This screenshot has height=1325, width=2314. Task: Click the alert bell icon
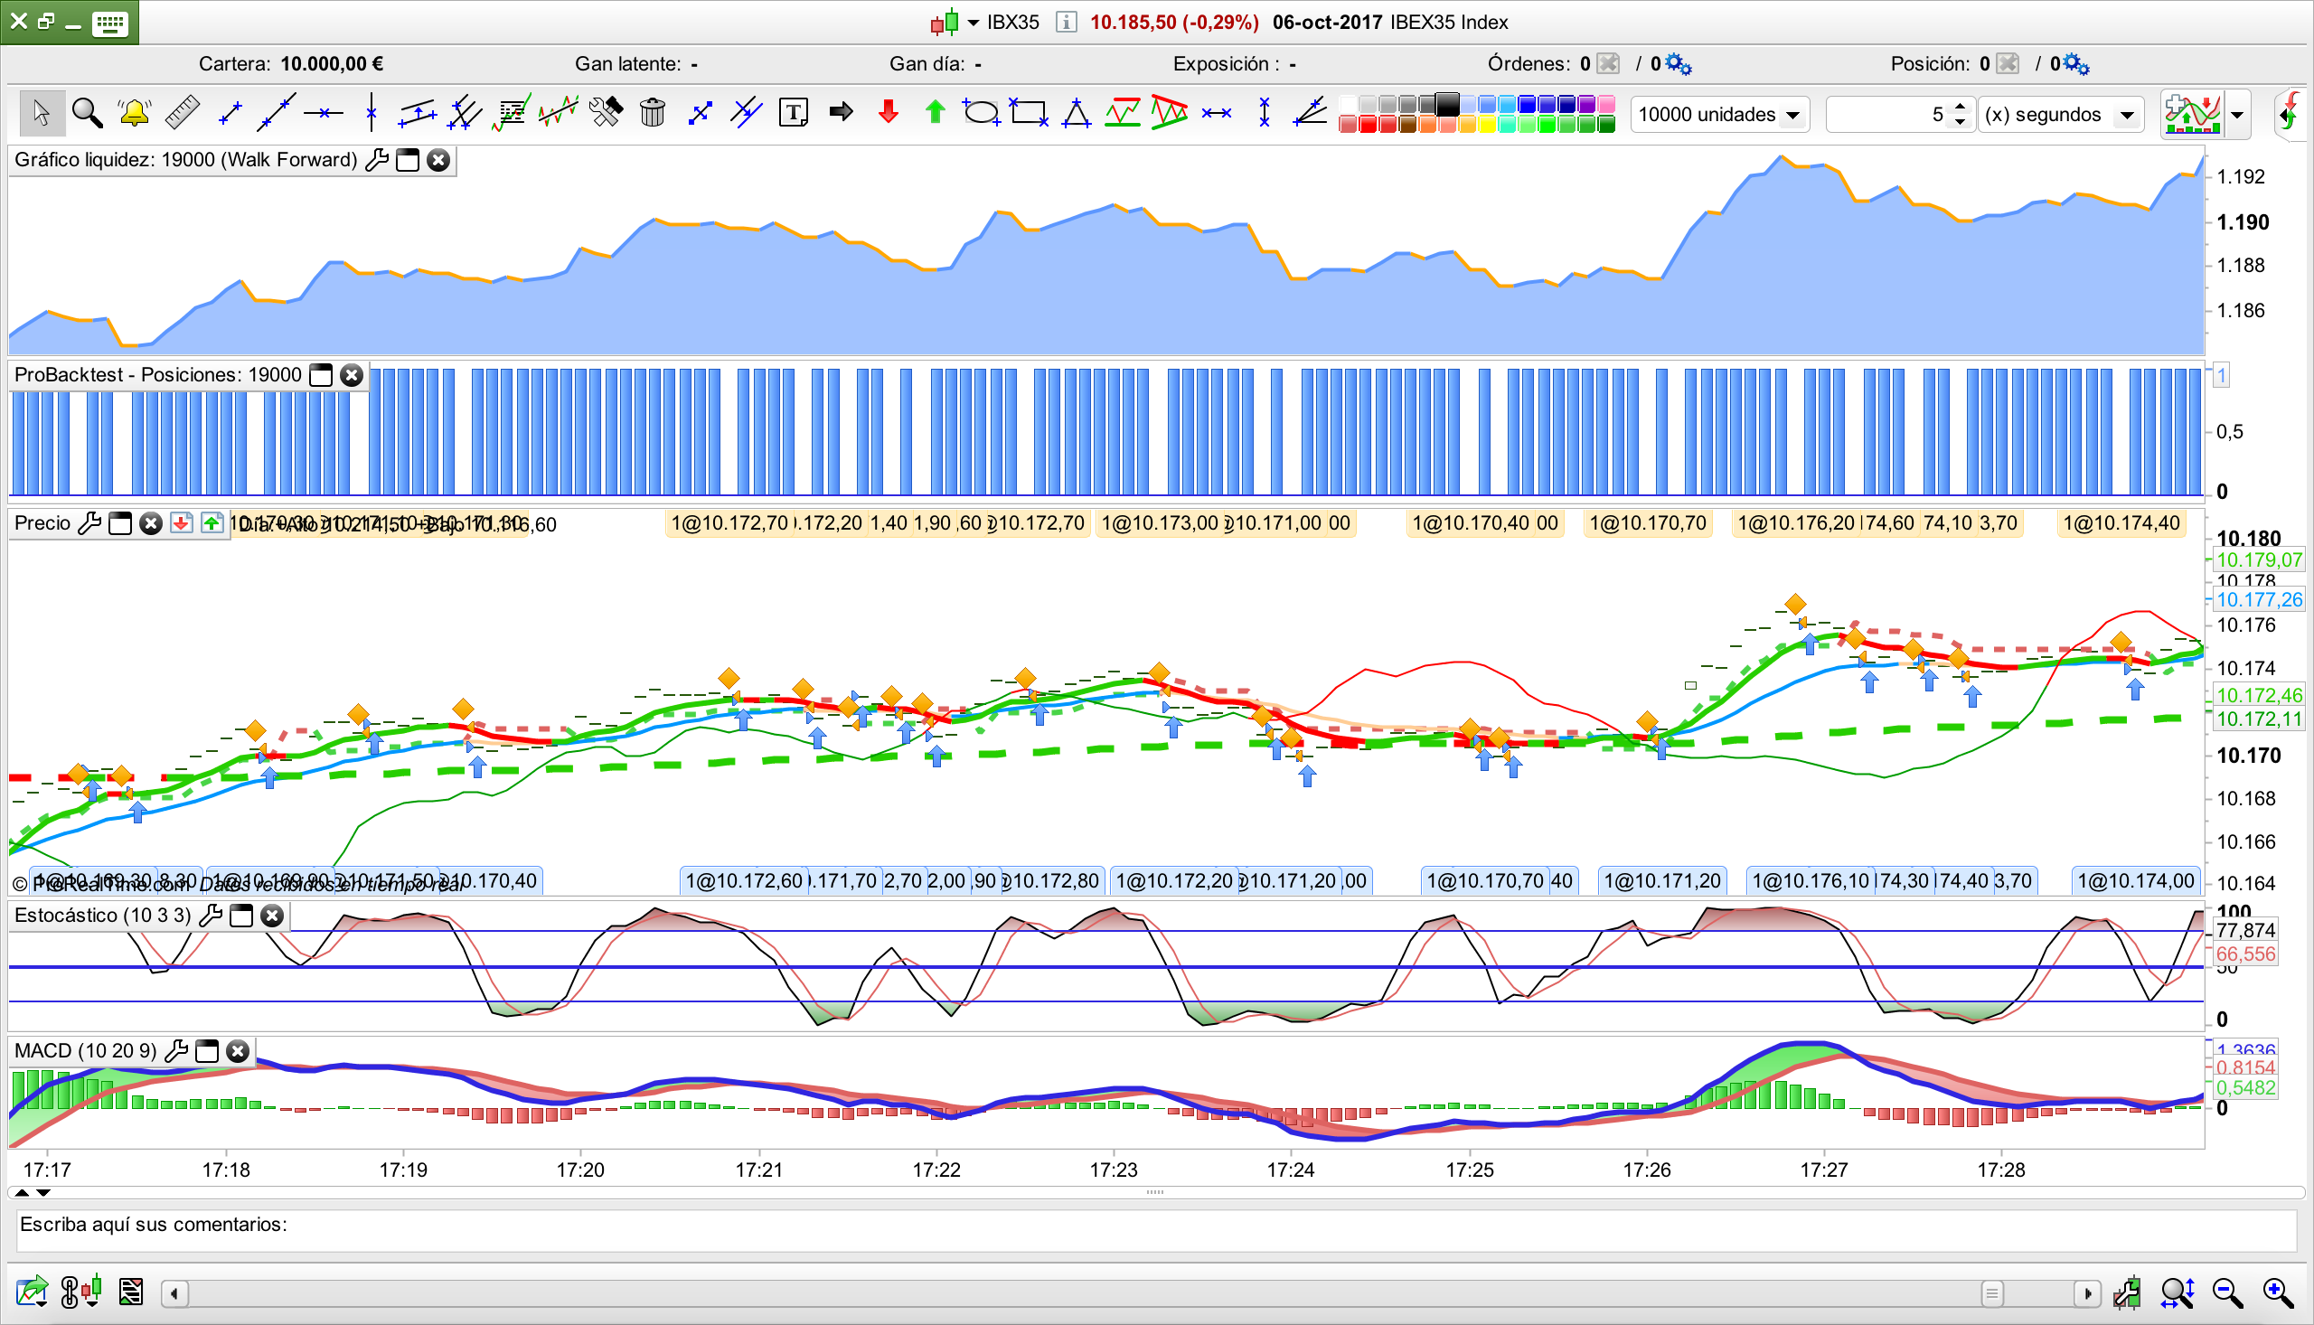[134, 113]
